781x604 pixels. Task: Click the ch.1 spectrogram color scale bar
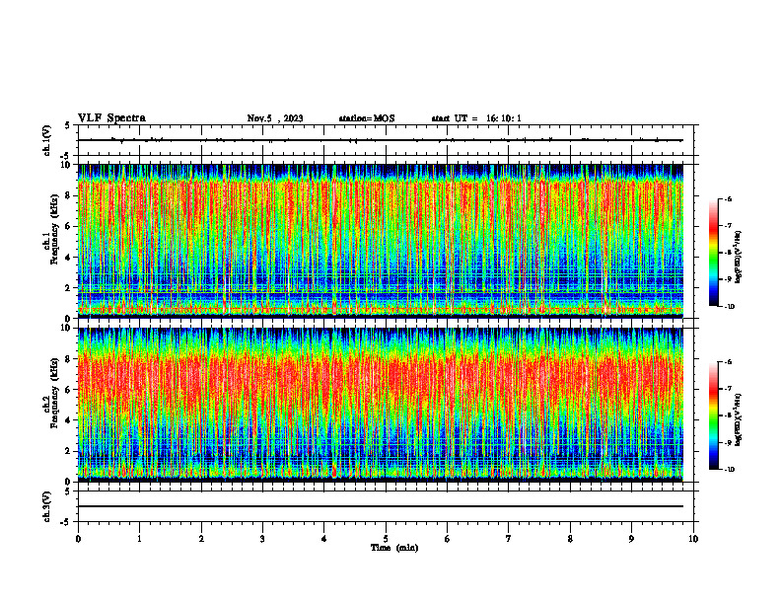click(713, 253)
